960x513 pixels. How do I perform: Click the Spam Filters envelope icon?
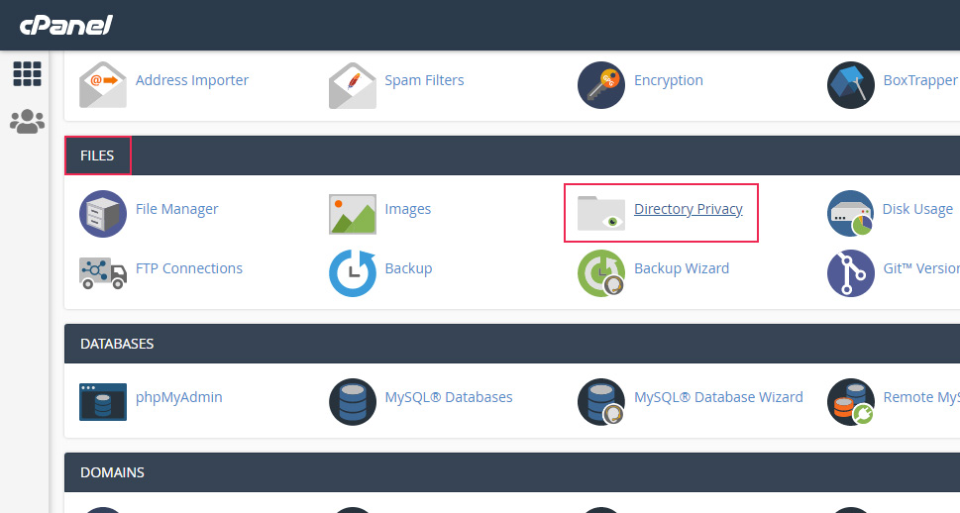352,85
